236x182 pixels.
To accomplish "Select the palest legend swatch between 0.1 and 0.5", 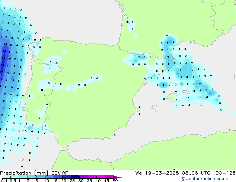I will point(6,177).
